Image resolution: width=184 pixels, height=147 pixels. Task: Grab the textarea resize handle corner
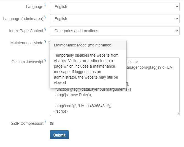[178, 114]
